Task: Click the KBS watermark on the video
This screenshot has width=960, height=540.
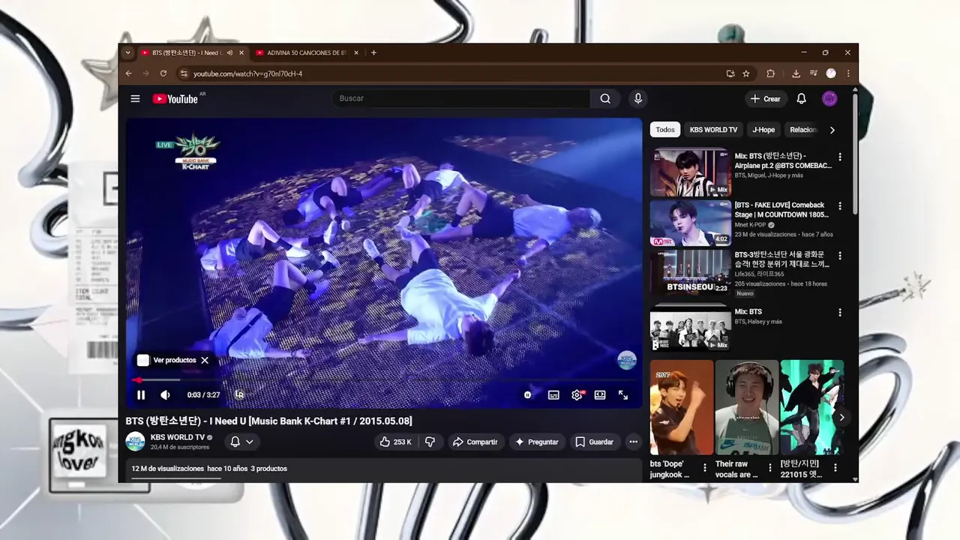Action: tap(626, 360)
